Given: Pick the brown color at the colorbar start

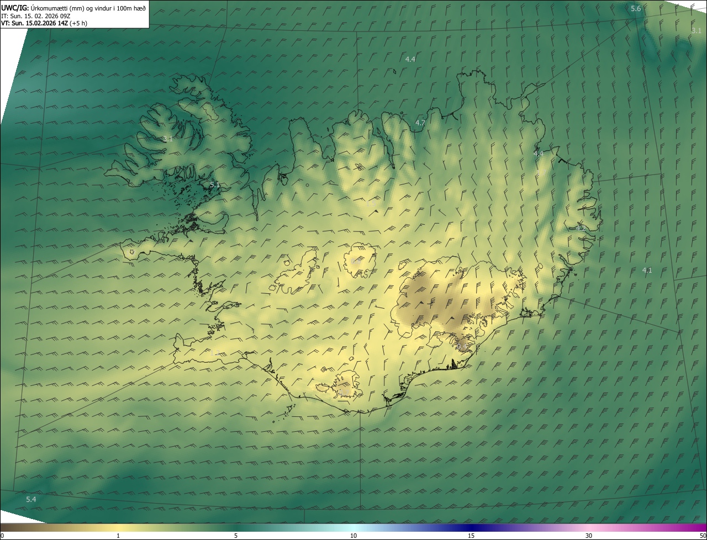Looking at the screenshot, I should pyautogui.click(x=4, y=527).
